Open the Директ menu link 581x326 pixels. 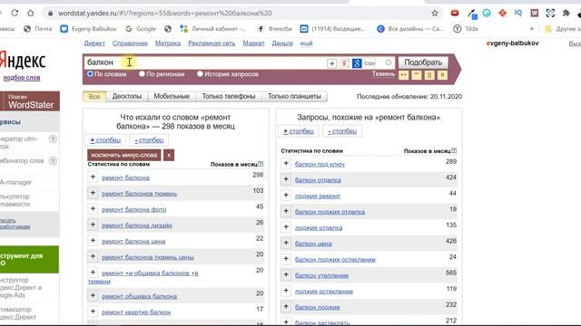pos(94,43)
